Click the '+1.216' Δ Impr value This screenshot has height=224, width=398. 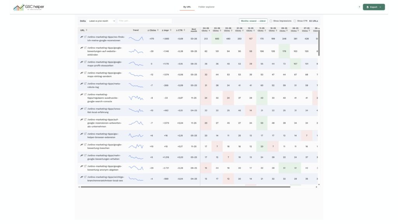coord(166,157)
